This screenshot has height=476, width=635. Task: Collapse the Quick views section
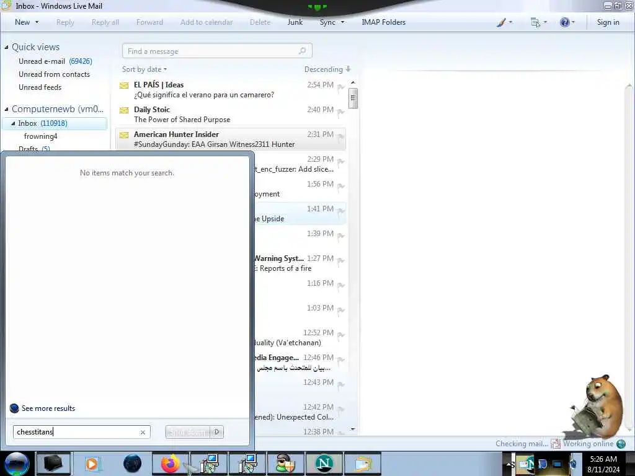pos(6,47)
